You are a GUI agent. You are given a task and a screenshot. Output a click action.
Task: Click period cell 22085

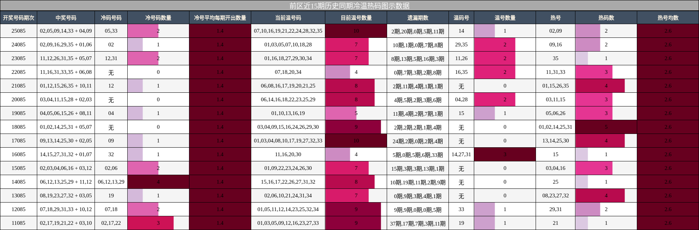click(x=19, y=72)
